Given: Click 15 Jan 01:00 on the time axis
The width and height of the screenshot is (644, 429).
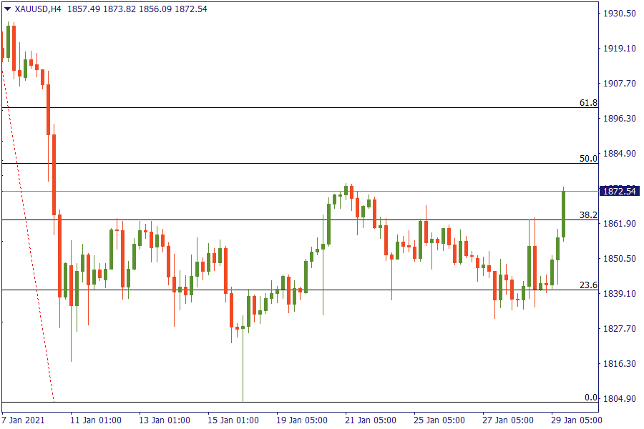Looking at the screenshot, I should (233, 420).
